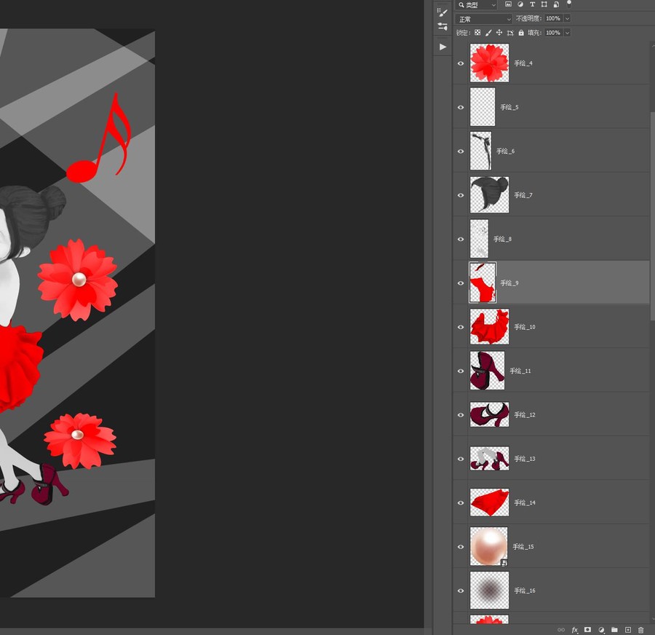Filter layers by adjustment layer type
This screenshot has width=655, height=635.
520,4
